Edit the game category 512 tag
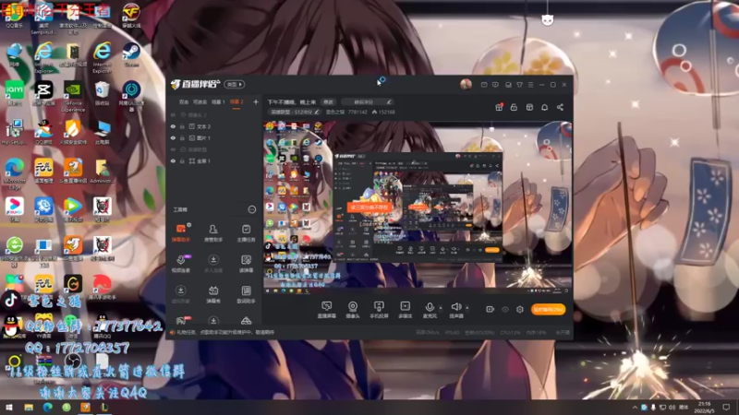Screen dimensions: 739x415 click(x=294, y=112)
